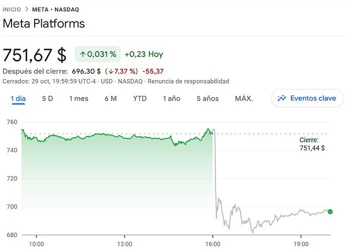Screen dimensions: 346x249
Task: Switch to the 5 D range tab
Action: (x=48, y=98)
